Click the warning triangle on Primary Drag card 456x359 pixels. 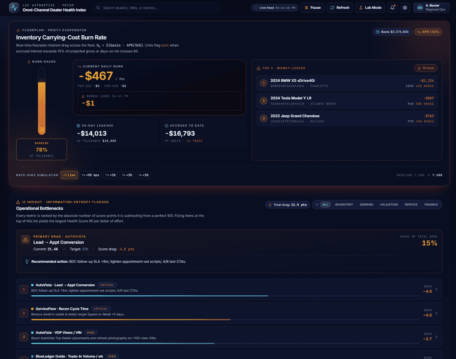pos(25,240)
